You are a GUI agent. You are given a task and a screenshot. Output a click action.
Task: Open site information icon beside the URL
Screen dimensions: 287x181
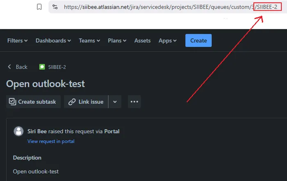tap(55, 7)
